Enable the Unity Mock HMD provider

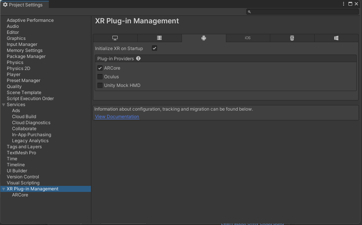(x=100, y=85)
